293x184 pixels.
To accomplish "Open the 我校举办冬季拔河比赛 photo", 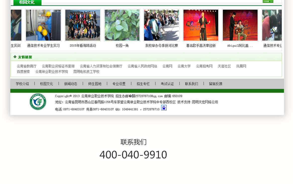I will (161, 25).
